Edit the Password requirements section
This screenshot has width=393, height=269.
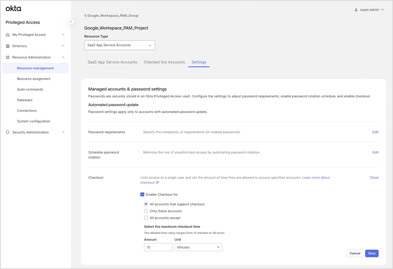(375, 132)
